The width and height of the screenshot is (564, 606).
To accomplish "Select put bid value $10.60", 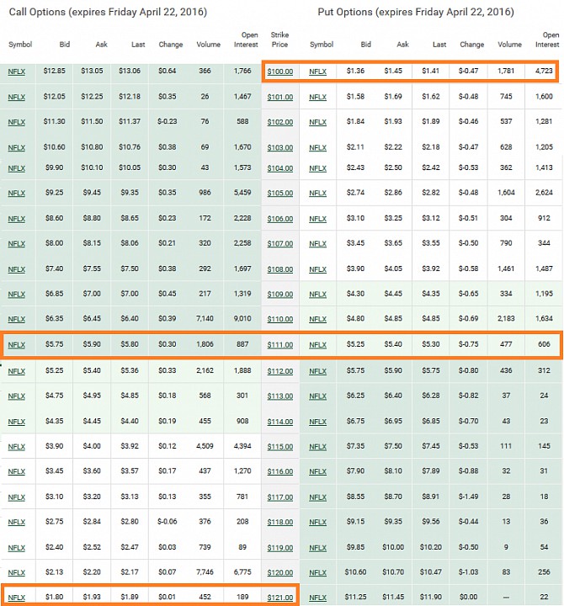I will [x=355, y=571].
